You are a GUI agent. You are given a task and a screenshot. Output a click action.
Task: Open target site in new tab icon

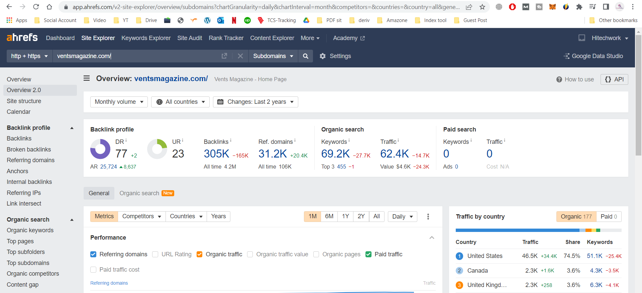[224, 56]
